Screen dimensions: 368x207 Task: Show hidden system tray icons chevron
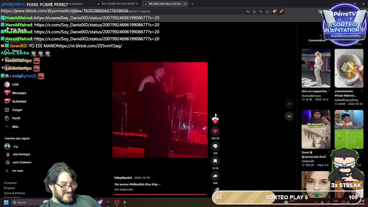click(316, 202)
